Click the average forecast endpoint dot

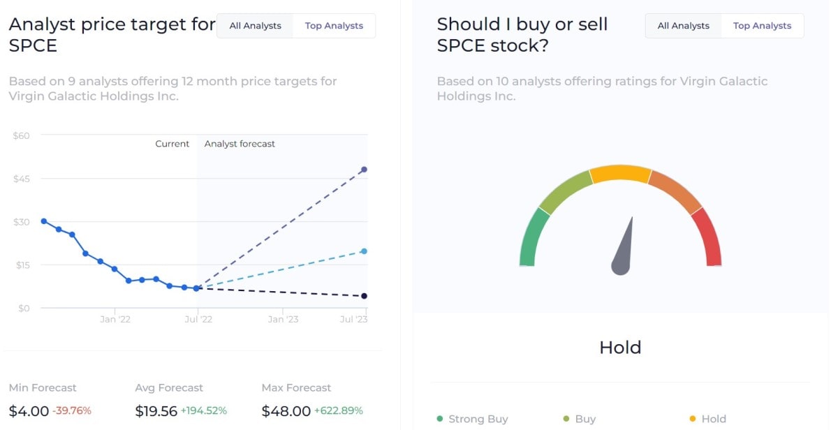pos(364,251)
